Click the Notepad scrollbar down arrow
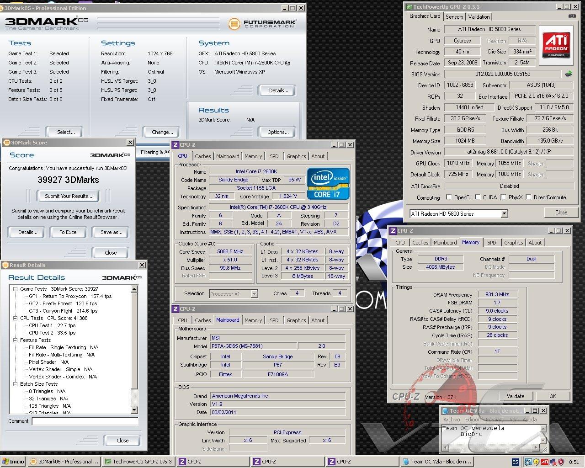This screenshot has height=468, width=585. 543,440
